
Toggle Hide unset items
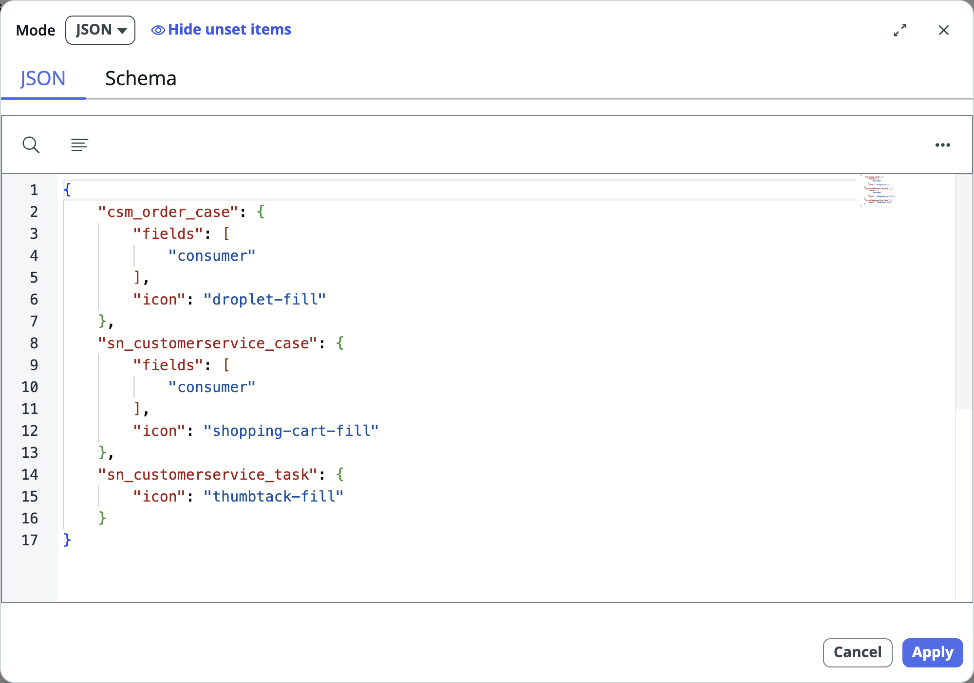click(229, 30)
